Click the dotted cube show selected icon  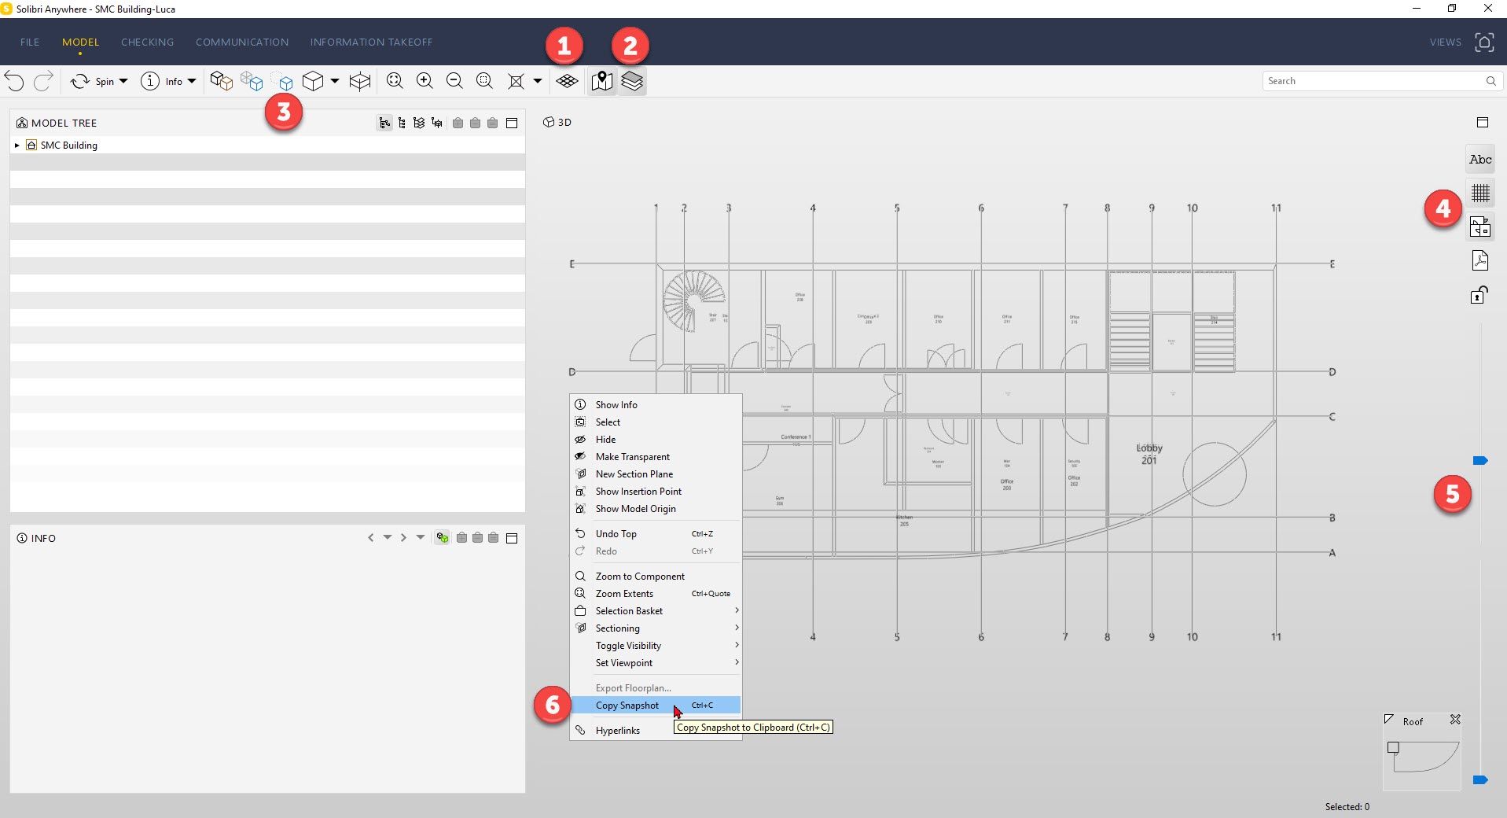pyautogui.click(x=282, y=81)
